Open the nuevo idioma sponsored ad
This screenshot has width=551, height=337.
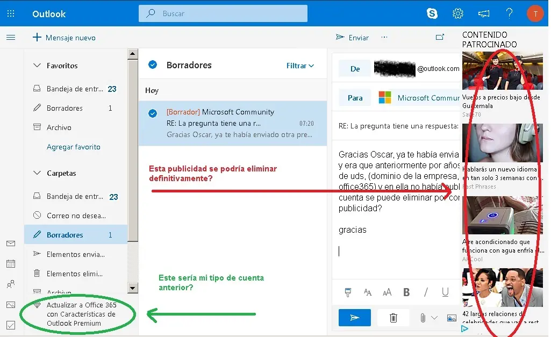[502, 157]
